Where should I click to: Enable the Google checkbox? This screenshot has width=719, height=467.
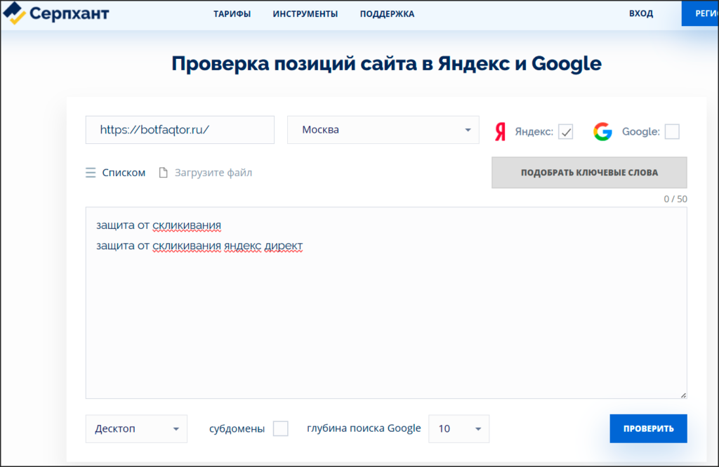[x=672, y=131]
